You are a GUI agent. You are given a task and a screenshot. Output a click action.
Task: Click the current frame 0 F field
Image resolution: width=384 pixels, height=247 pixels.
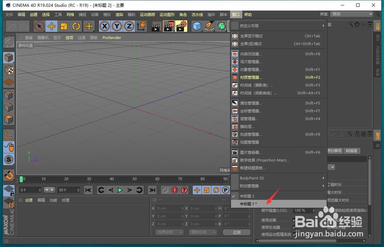pos(30,190)
